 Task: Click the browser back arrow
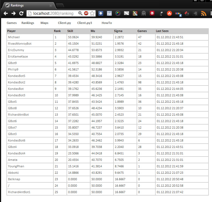click(x=6, y=13)
